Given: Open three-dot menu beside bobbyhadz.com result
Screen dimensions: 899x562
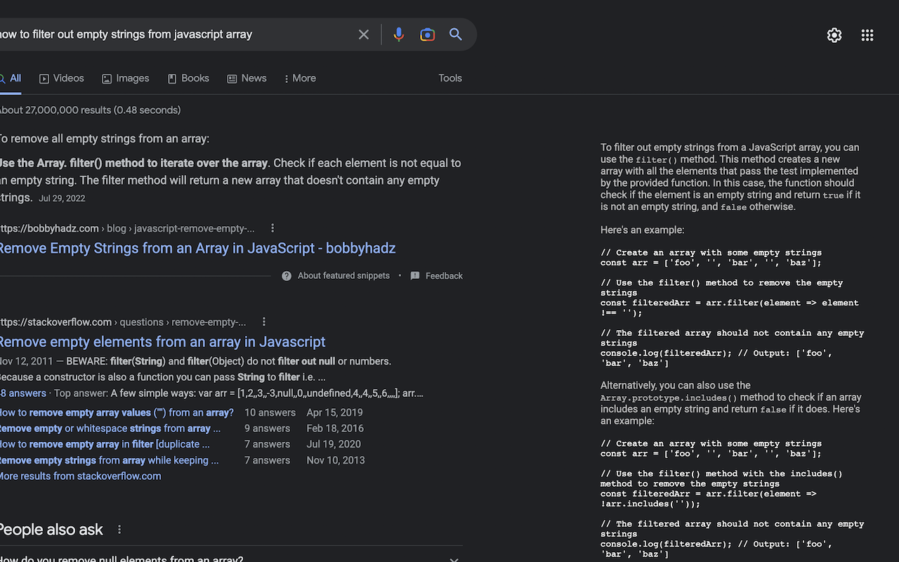Looking at the screenshot, I should point(273,228).
